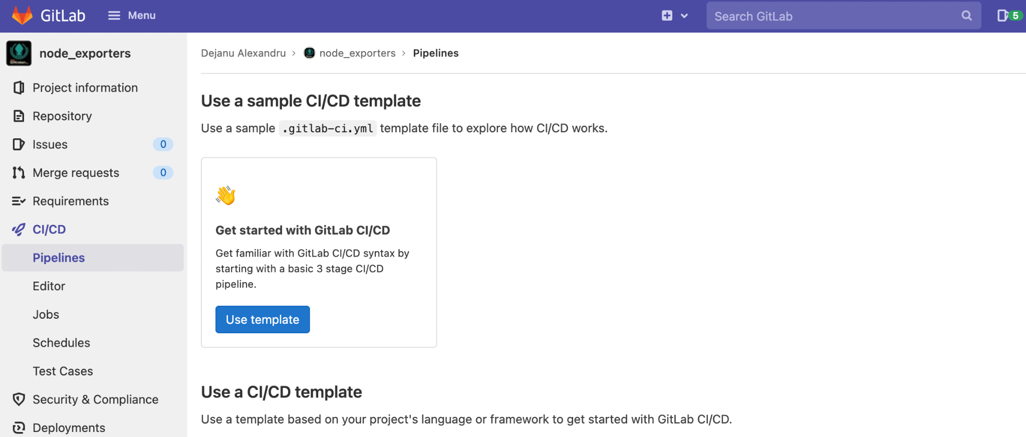The width and height of the screenshot is (1026, 437).
Task: Select Editor under CI/CD
Action: [x=49, y=286]
